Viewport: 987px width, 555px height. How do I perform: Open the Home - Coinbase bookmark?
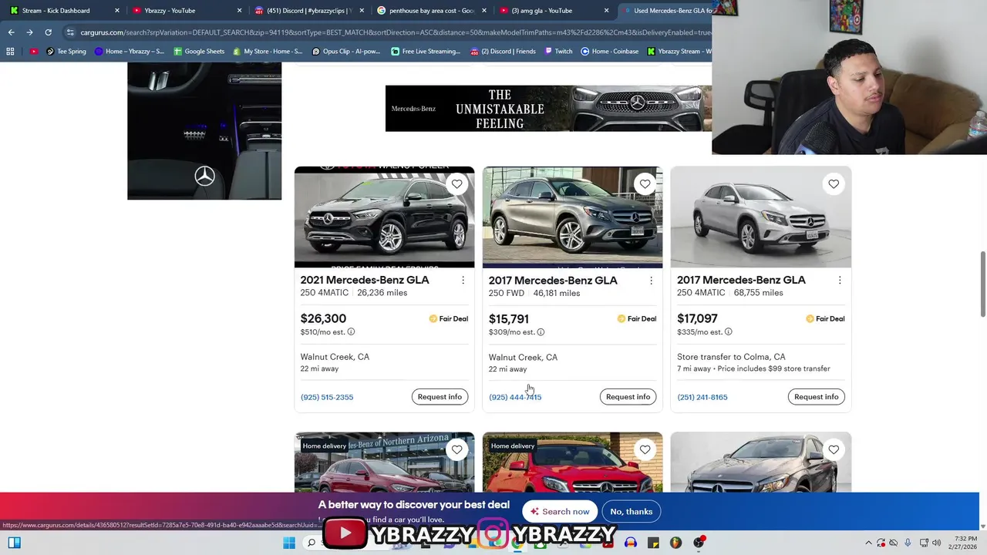(610, 52)
